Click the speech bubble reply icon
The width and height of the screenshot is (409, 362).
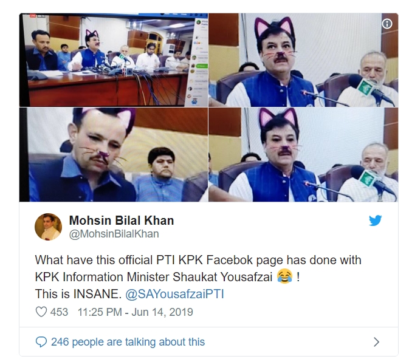(x=41, y=342)
